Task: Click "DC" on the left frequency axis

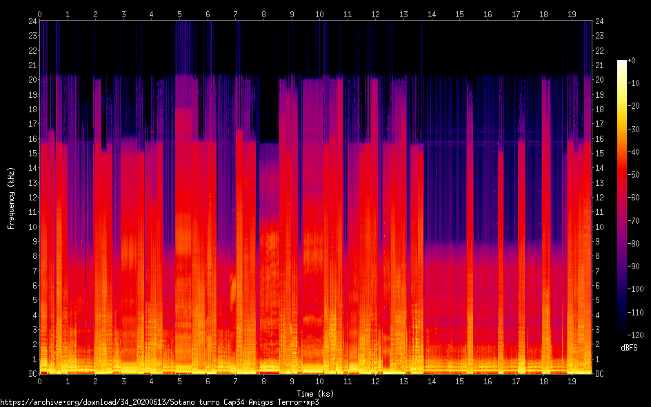Action: coord(33,374)
